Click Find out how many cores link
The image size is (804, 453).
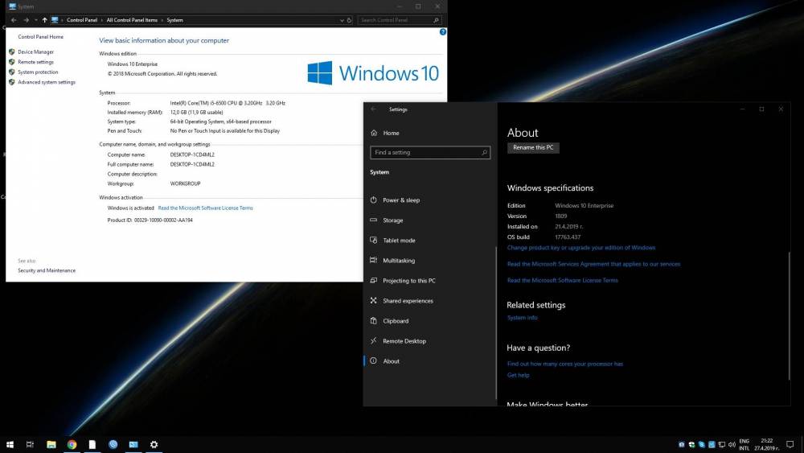tap(565, 364)
